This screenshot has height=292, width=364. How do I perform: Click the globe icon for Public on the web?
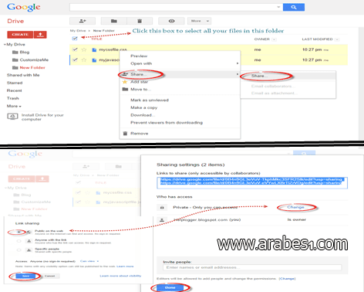click(29, 232)
